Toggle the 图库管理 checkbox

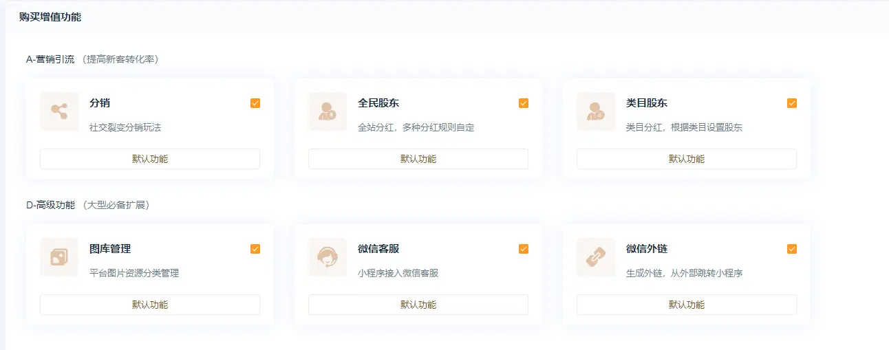tap(255, 249)
